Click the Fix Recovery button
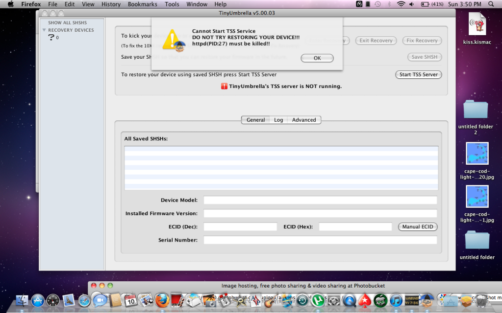The width and height of the screenshot is (502, 313). click(x=422, y=41)
